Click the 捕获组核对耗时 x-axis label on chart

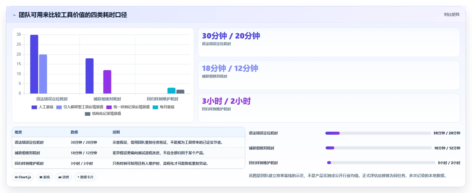coord(107,99)
